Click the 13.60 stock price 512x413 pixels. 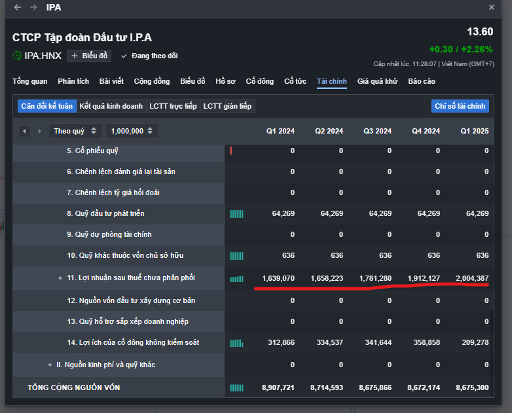tap(480, 31)
